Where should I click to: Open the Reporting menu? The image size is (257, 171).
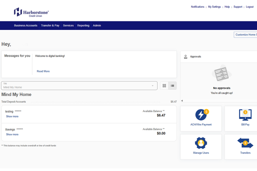(83, 26)
